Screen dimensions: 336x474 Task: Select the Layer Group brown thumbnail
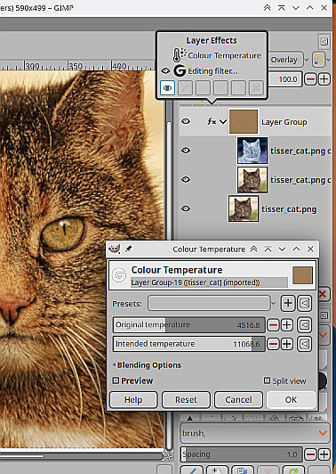coord(244,121)
